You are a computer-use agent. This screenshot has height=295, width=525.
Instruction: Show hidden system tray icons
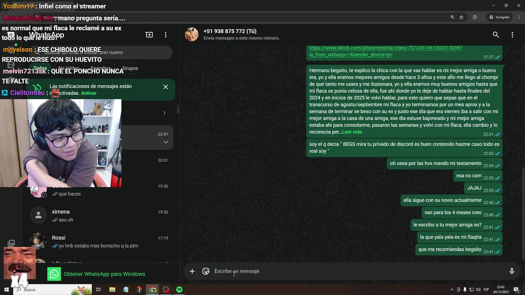452,290
